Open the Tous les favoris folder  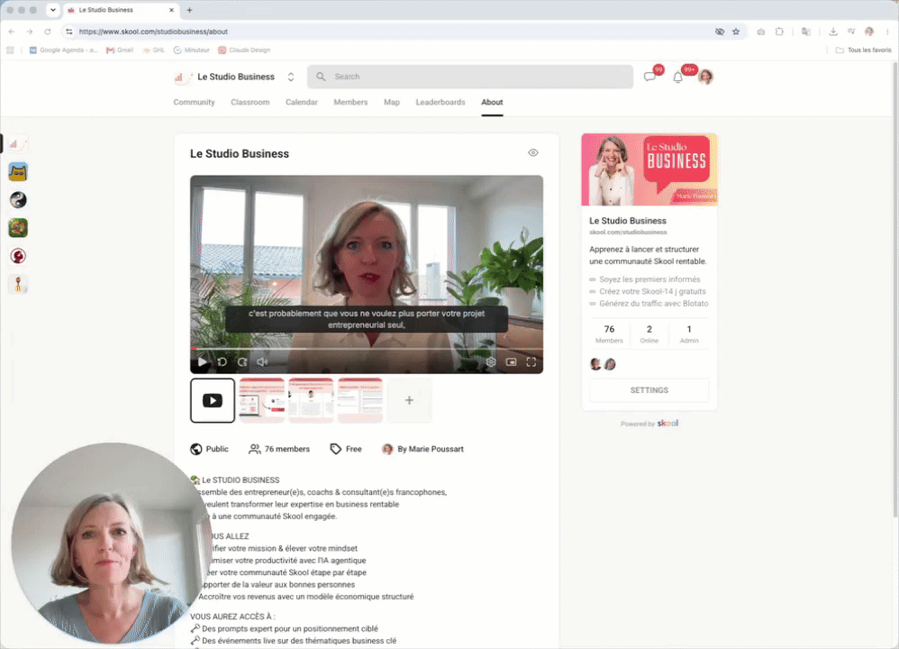[x=864, y=50]
